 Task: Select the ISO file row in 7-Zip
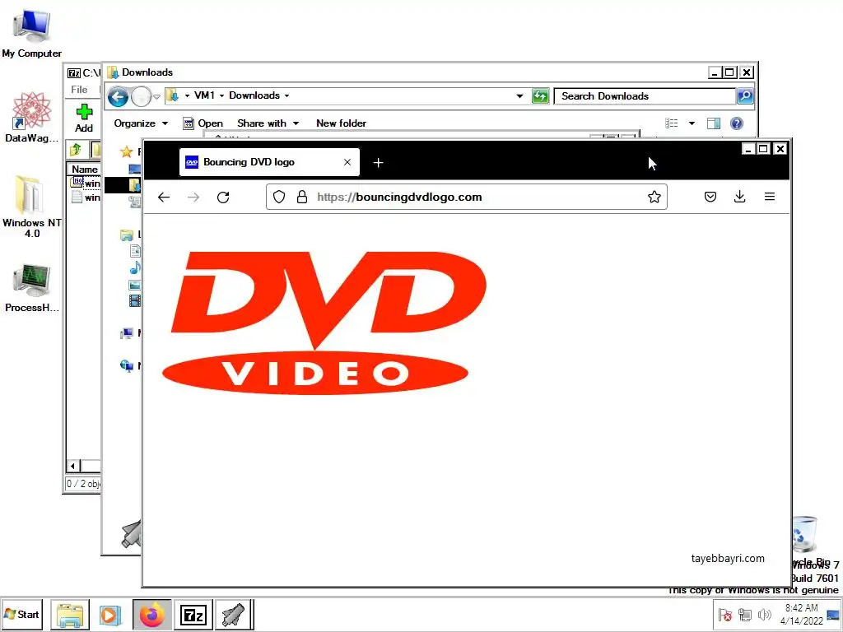[x=86, y=184]
